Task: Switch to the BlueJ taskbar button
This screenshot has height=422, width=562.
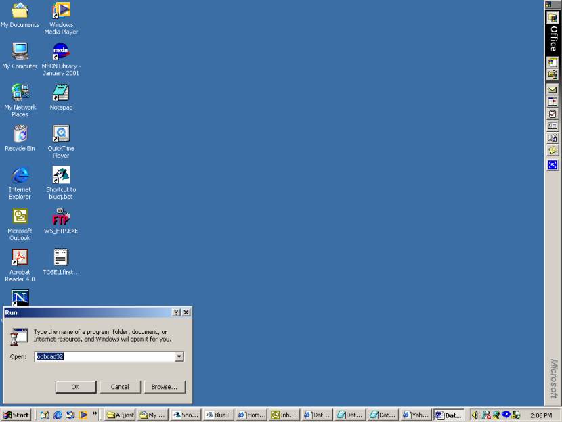Action: (x=219, y=415)
